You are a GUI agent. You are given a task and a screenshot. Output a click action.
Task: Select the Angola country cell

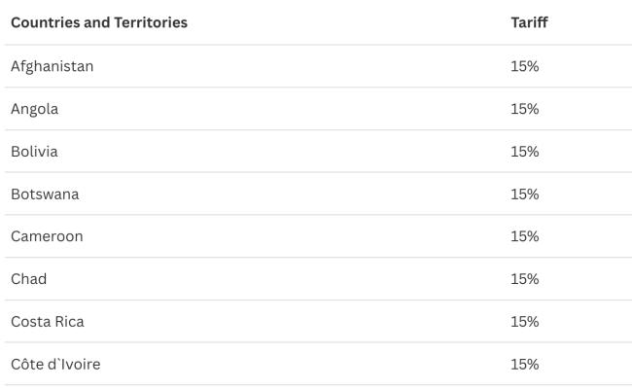(x=35, y=109)
